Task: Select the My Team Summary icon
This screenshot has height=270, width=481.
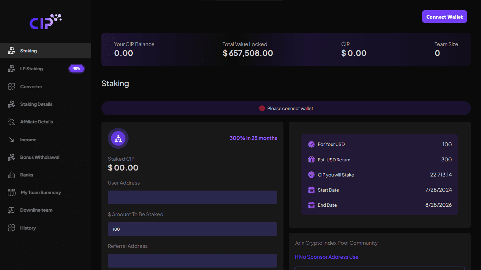Action: pyautogui.click(x=11, y=192)
